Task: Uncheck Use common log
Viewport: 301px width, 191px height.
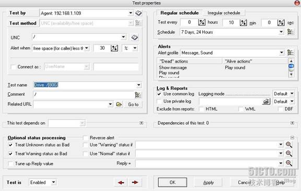Action: pos(159,94)
